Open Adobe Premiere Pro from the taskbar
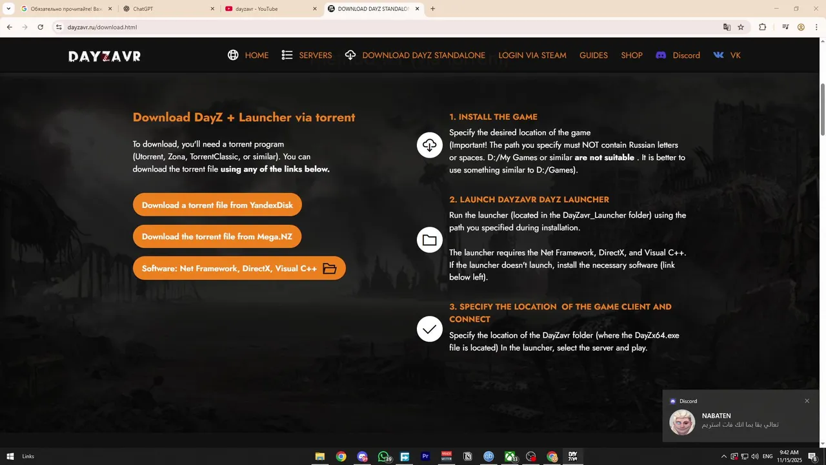 pos(425,457)
